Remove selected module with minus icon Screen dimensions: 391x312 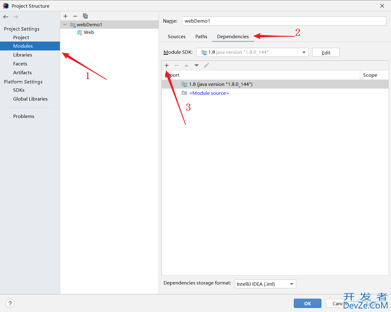click(75, 16)
